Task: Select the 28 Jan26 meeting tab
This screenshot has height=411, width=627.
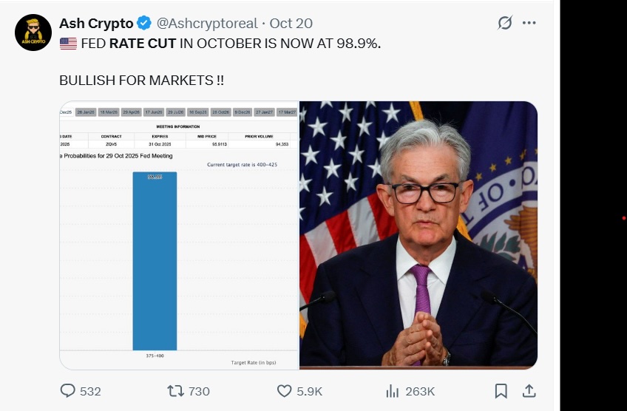Action: pyautogui.click(x=86, y=112)
